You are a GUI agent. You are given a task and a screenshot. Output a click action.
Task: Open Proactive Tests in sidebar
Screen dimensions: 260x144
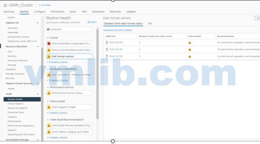point(16,112)
